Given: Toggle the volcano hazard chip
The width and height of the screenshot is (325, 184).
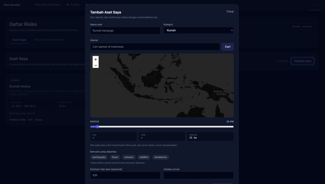Looking at the screenshot, I should point(129,157).
